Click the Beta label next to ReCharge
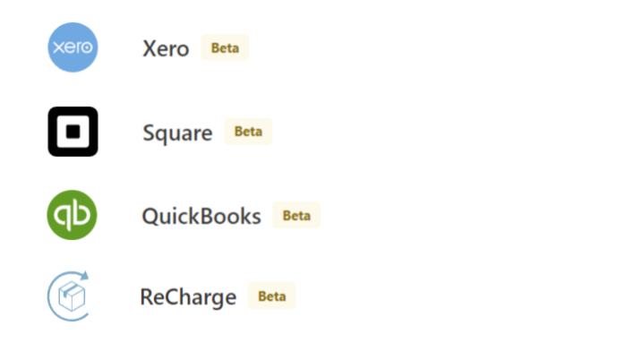Screen dimensions: 642x343 (272, 296)
